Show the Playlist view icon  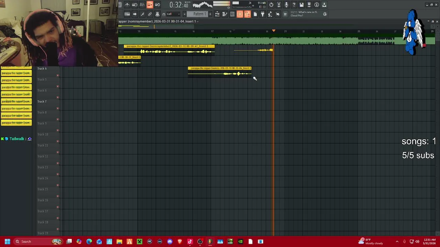pos(217,14)
